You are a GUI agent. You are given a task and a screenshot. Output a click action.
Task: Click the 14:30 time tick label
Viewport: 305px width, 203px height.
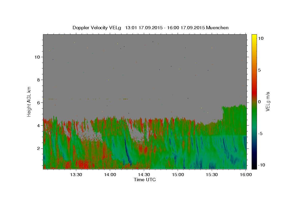point(144,175)
